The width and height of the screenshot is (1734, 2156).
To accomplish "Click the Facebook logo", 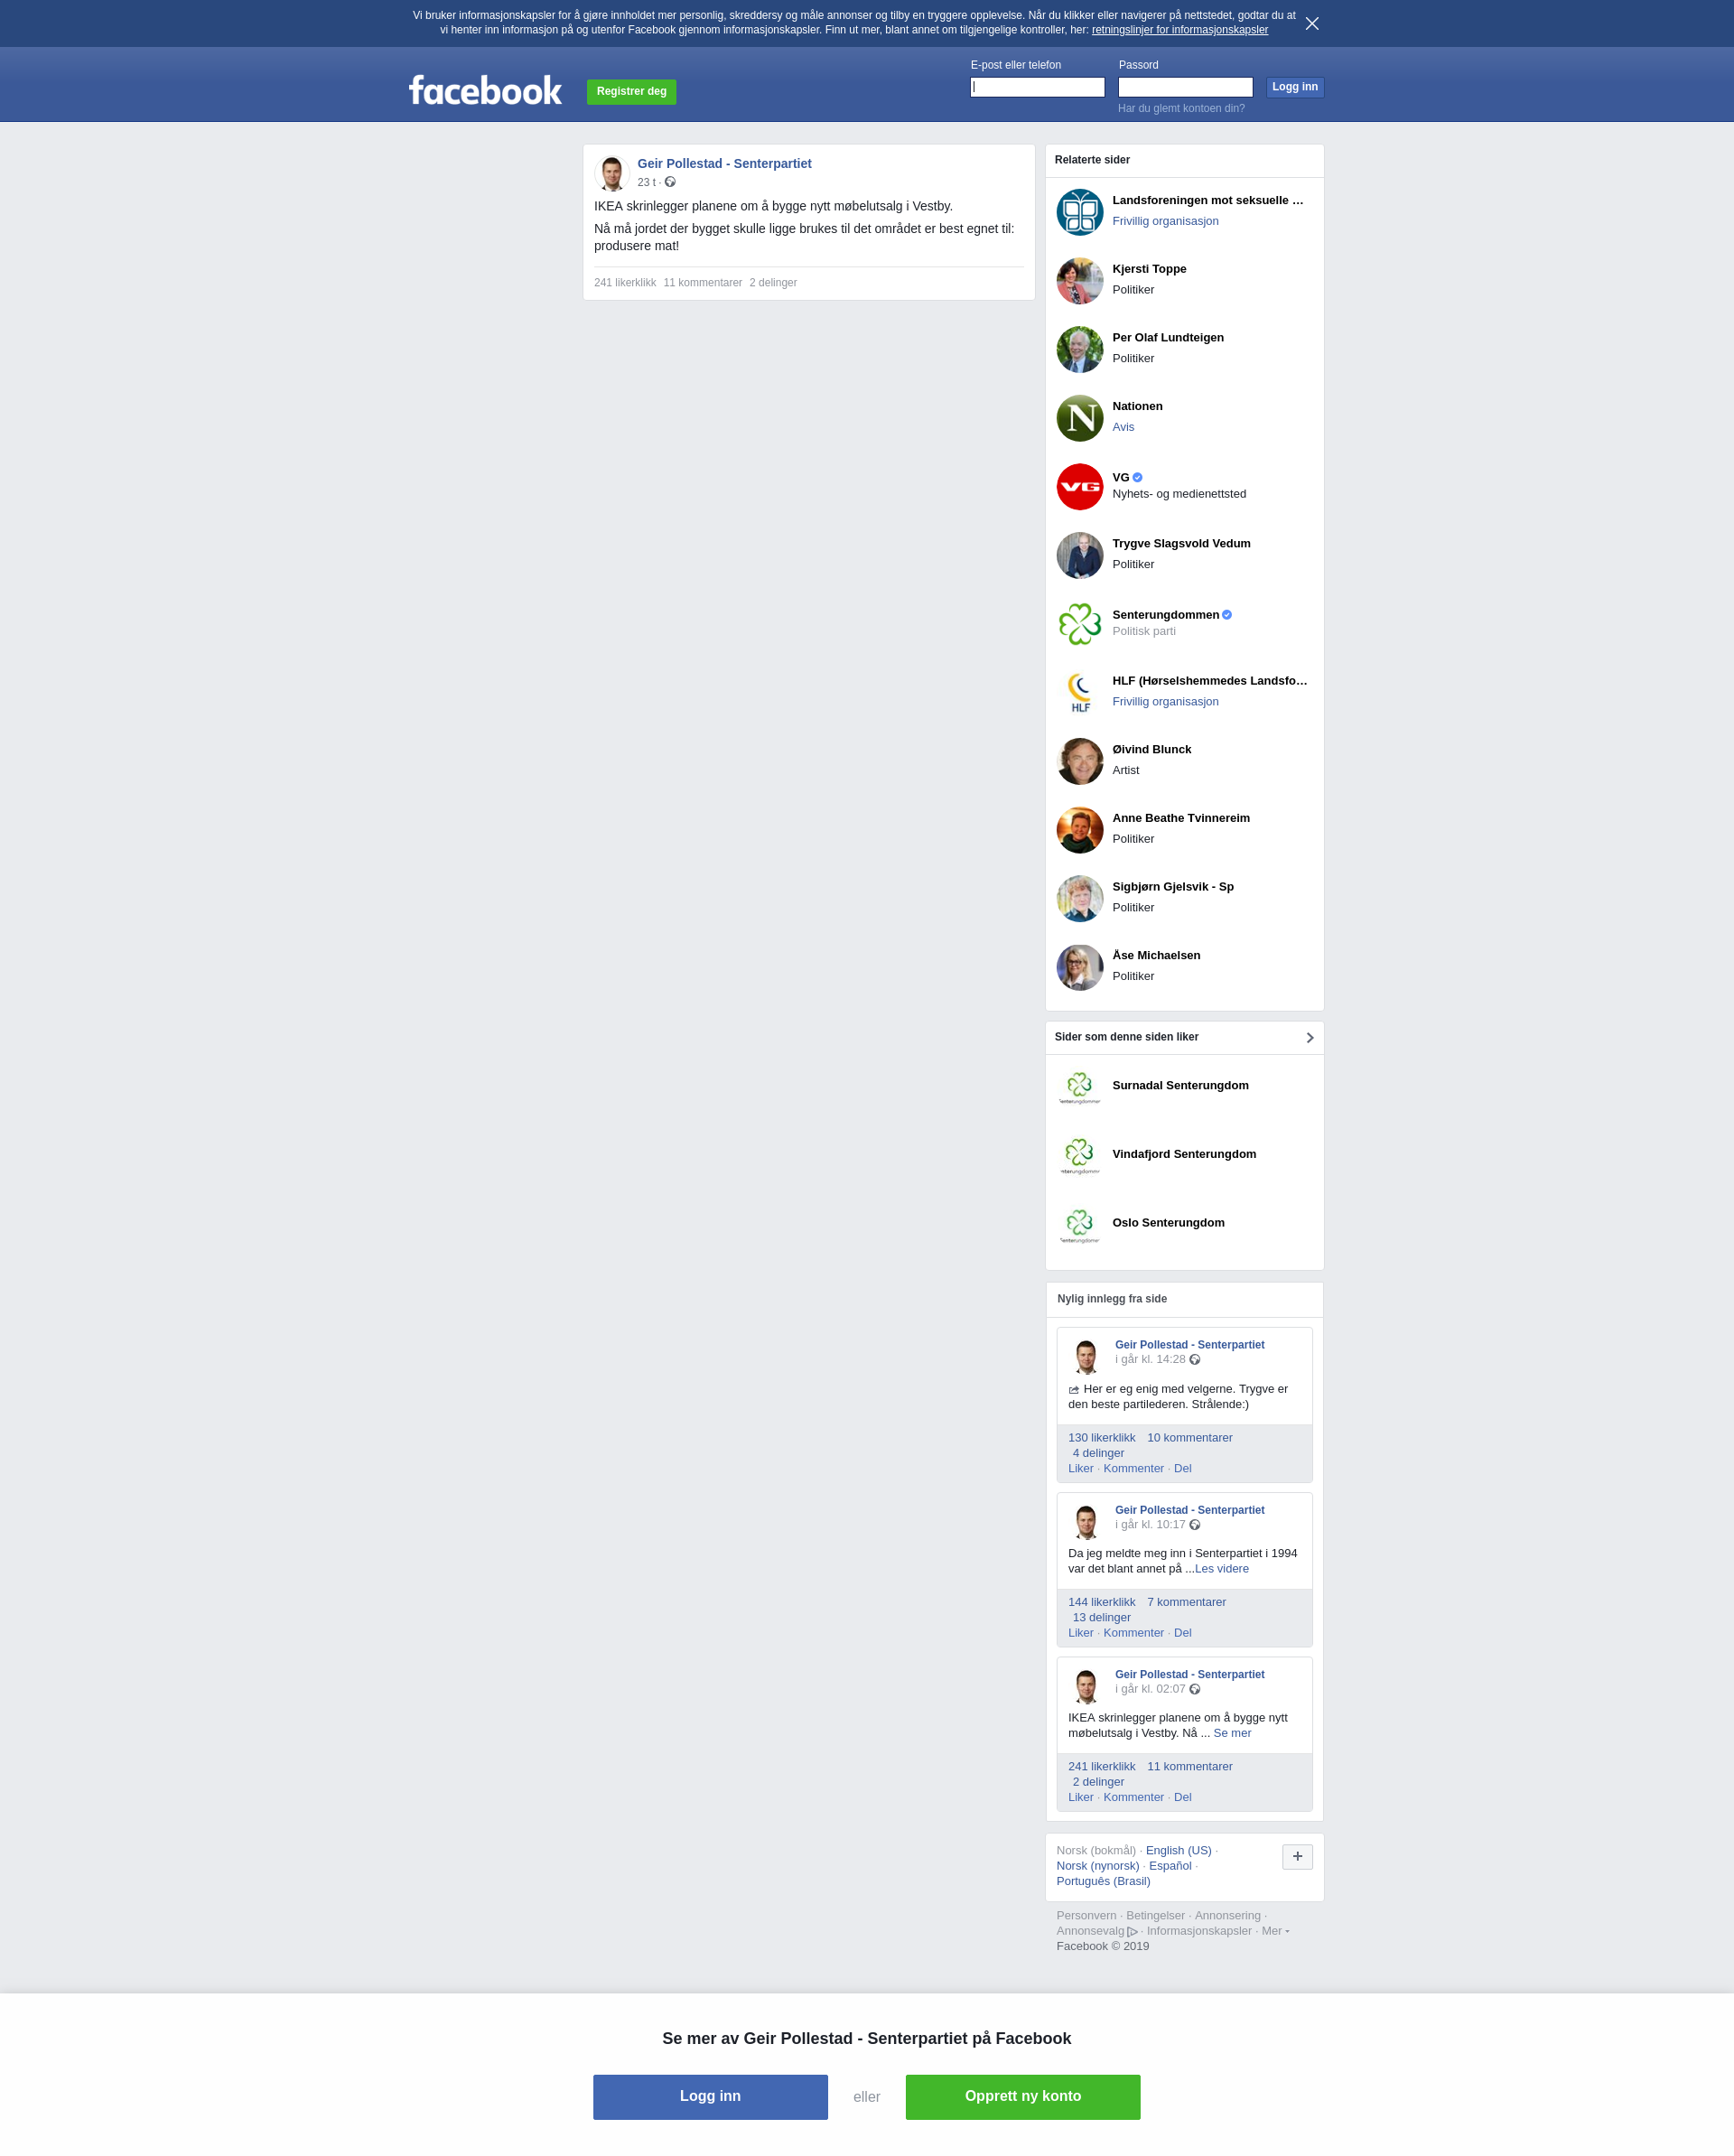I will click(485, 91).
